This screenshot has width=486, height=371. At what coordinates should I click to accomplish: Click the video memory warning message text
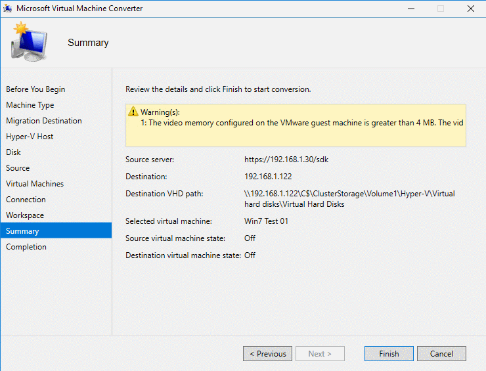pos(302,123)
